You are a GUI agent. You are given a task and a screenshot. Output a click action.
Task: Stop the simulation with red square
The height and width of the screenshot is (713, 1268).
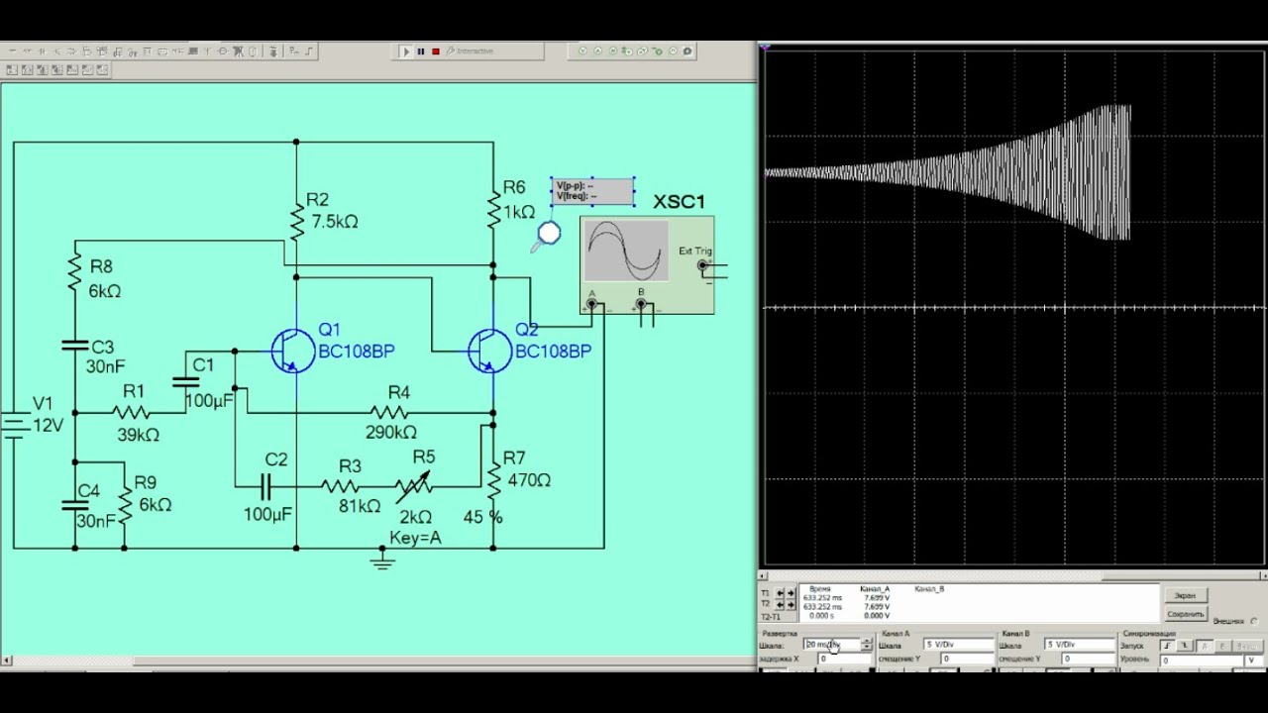(x=435, y=51)
